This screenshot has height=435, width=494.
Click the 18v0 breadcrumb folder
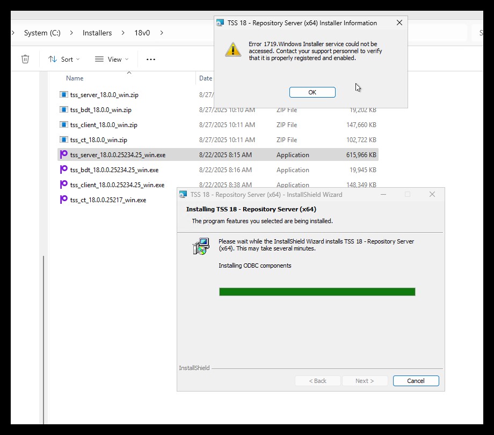tap(142, 33)
